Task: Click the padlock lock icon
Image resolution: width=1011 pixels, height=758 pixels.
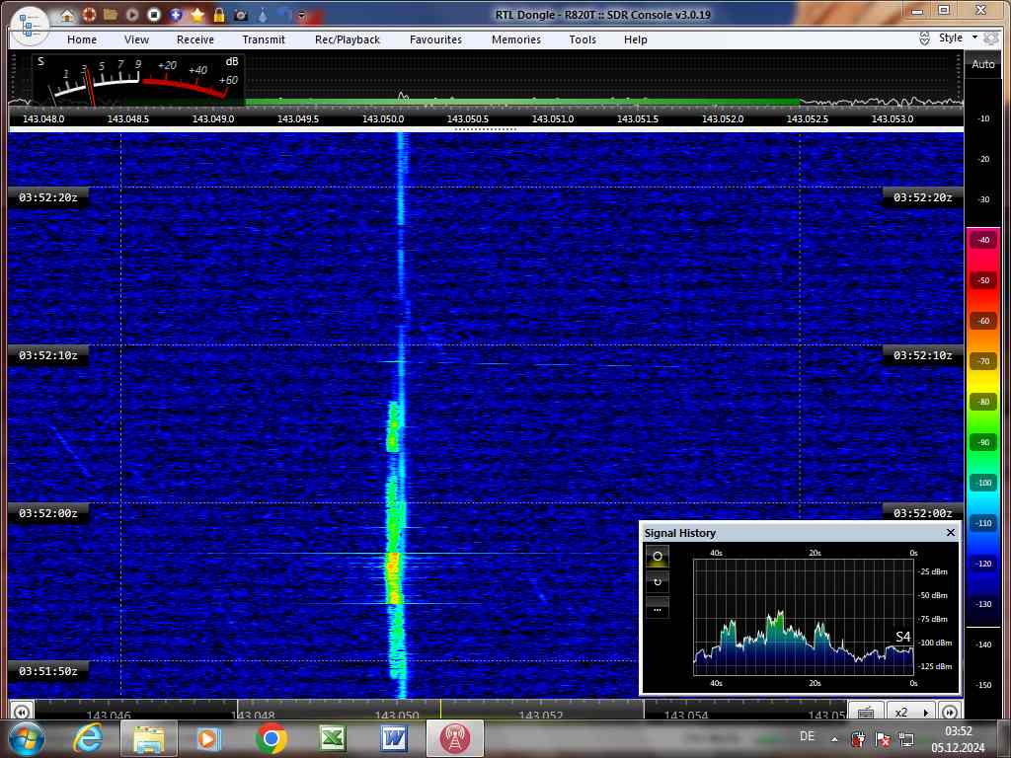Action: click(219, 14)
